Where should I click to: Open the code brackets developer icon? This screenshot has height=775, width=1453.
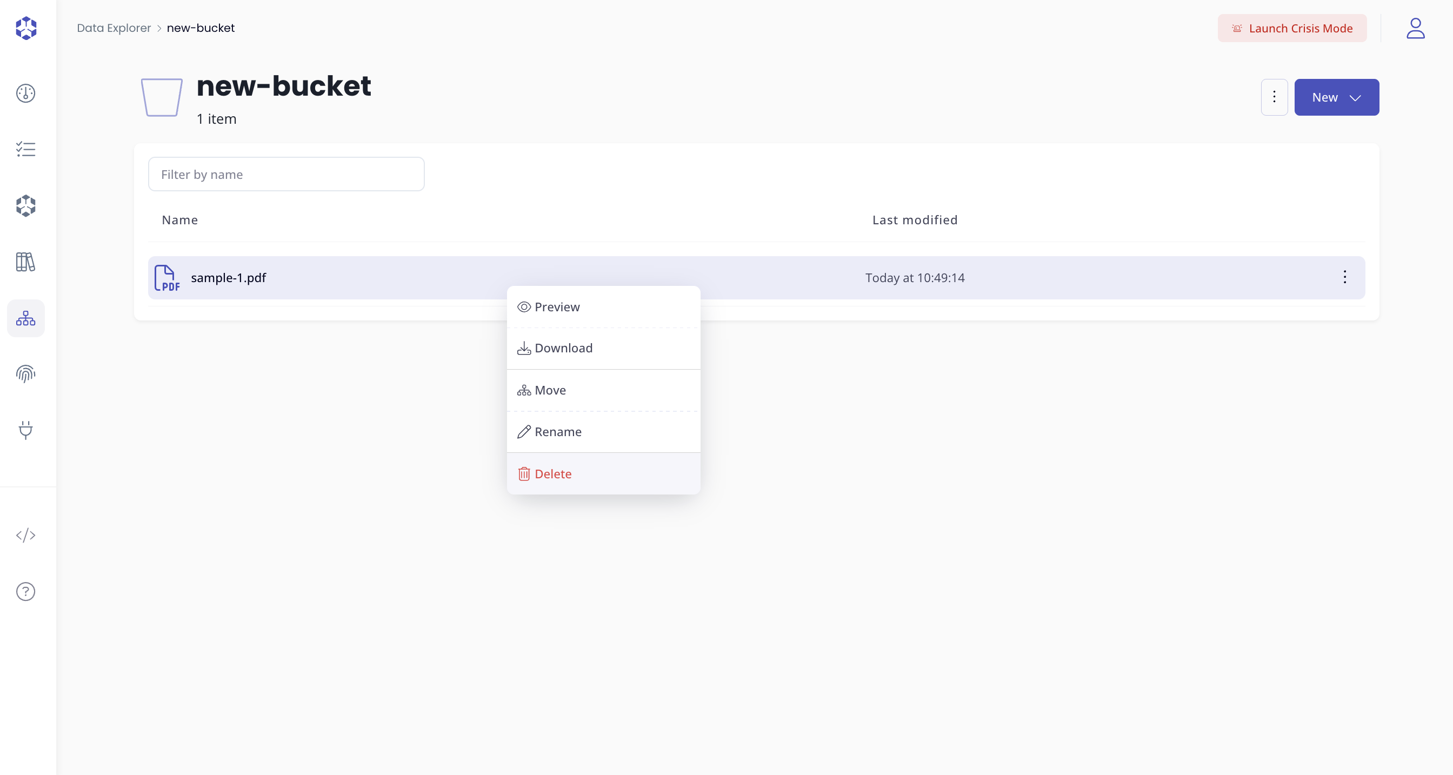click(26, 535)
